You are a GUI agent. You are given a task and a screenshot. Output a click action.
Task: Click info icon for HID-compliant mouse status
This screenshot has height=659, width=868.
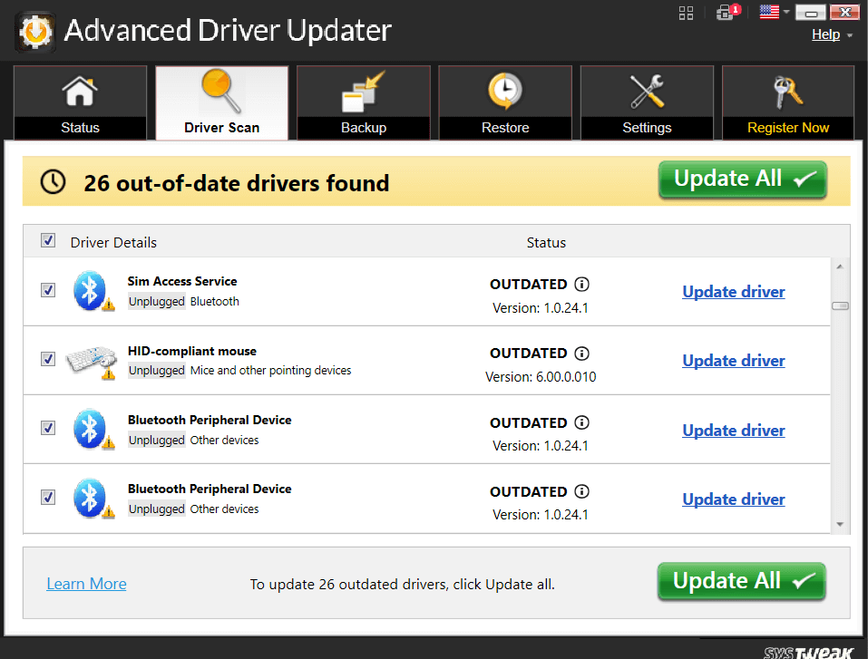tap(582, 354)
